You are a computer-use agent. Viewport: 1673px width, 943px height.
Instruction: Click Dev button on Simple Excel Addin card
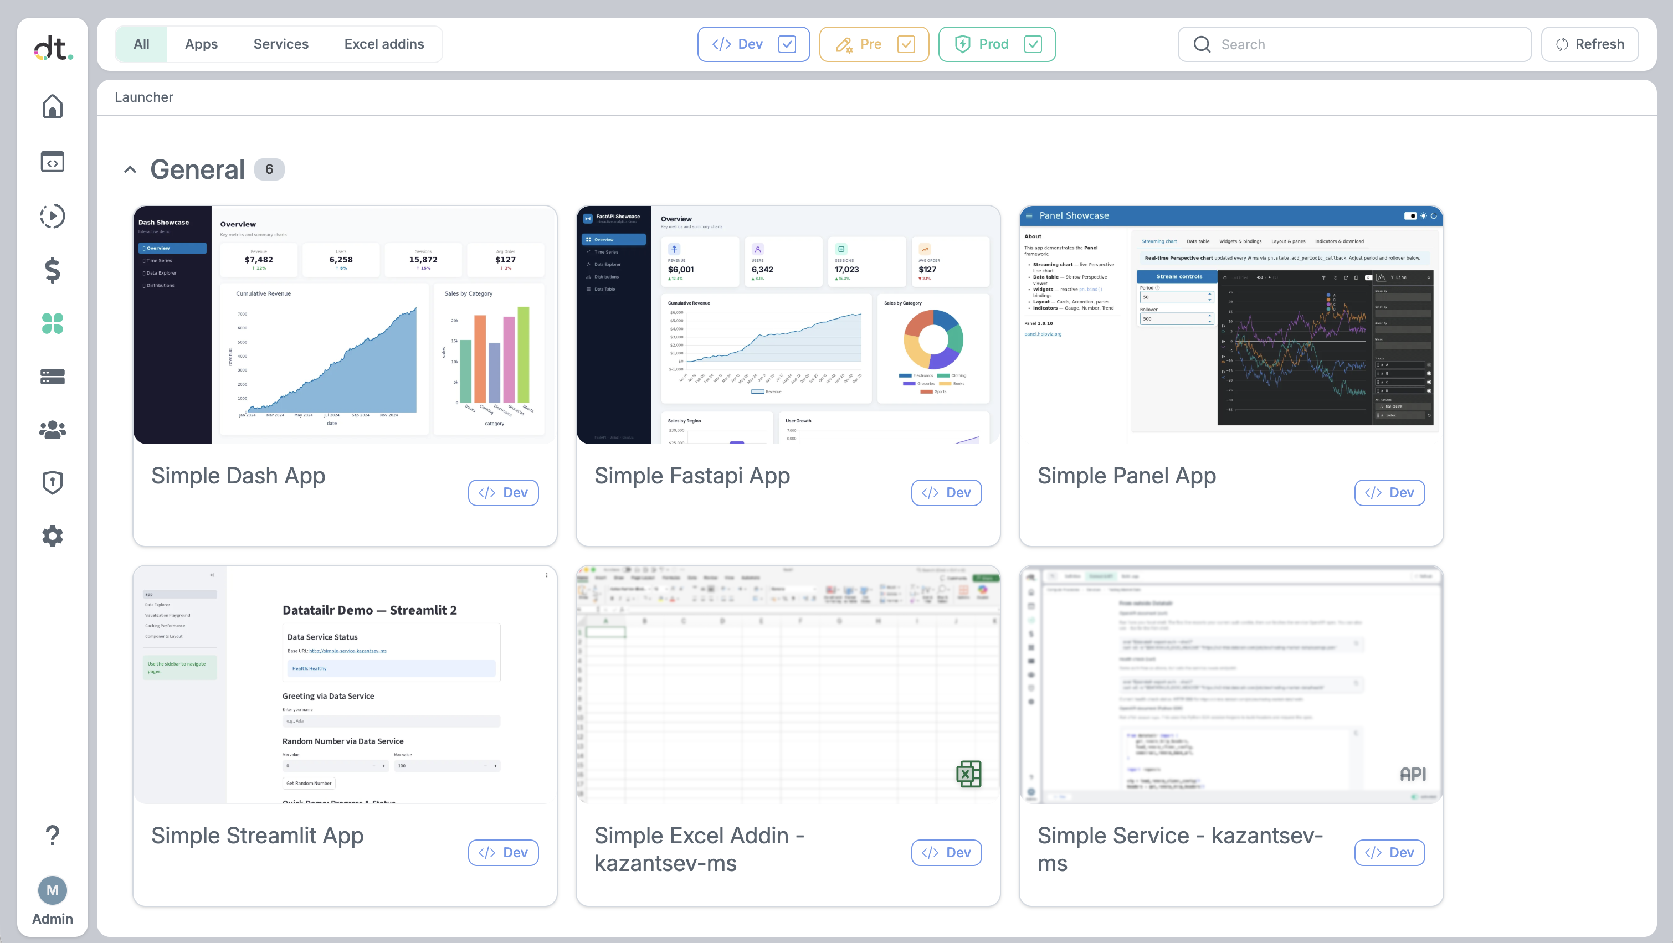[x=946, y=853]
